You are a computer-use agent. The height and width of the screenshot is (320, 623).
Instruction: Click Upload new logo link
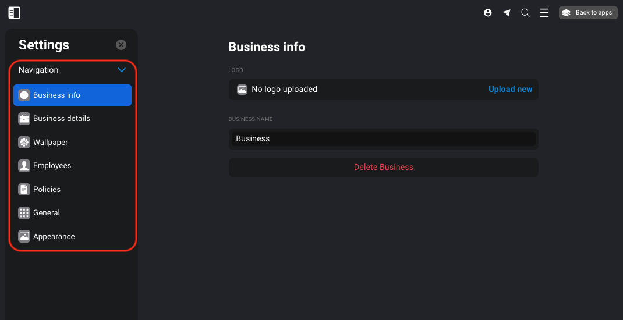(x=510, y=90)
